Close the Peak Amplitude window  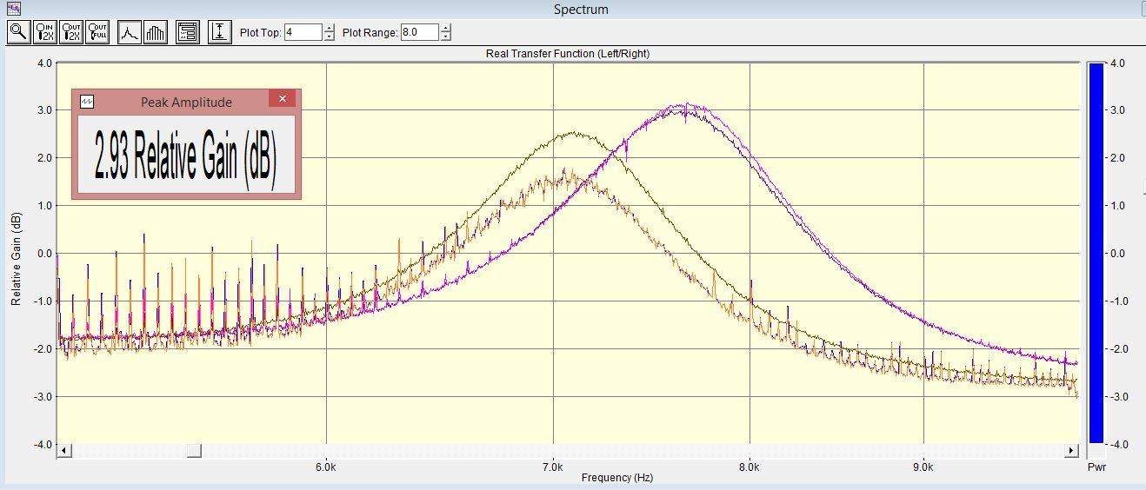click(282, 99)
